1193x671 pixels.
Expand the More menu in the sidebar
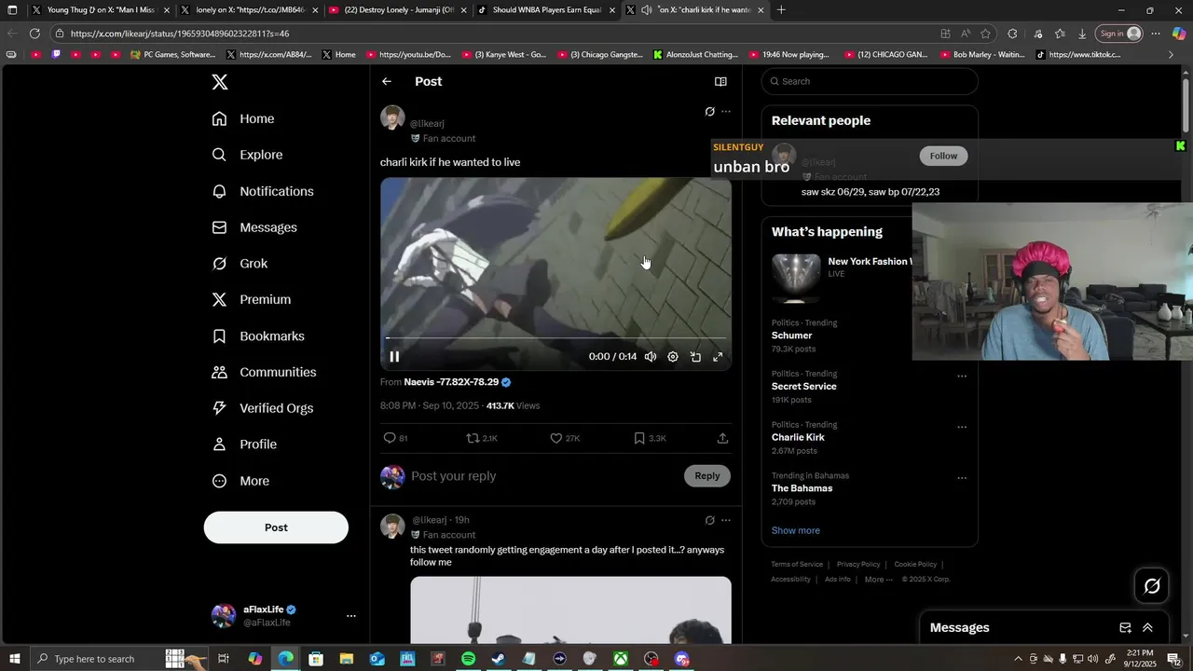click(240, 481)
